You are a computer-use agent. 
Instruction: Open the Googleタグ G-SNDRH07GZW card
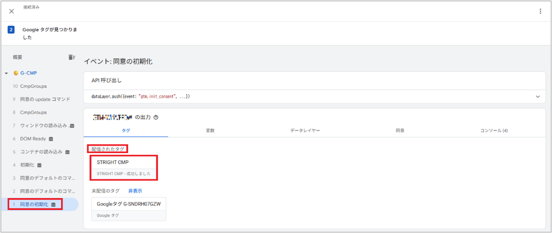129,209
